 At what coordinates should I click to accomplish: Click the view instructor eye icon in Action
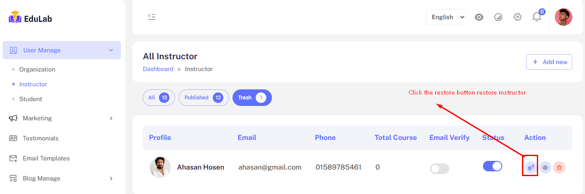(x=545, y=167)
